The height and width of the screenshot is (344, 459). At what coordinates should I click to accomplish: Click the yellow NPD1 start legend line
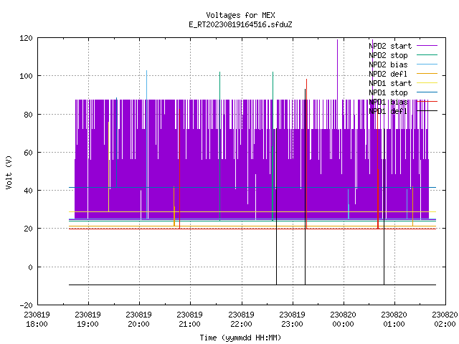427,83
